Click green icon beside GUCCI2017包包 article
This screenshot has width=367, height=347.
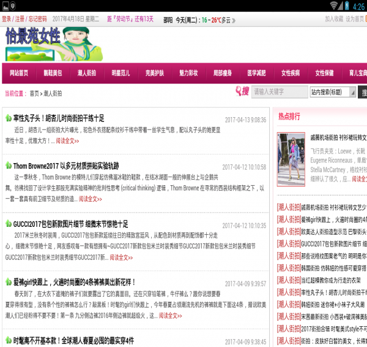coord(9,223)
